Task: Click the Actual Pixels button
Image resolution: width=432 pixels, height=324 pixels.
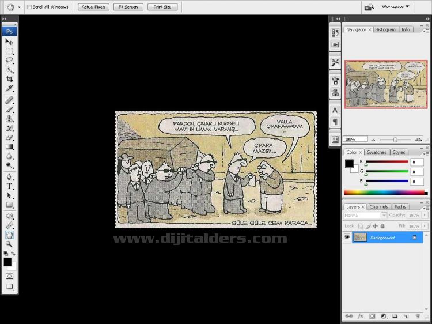Action: point(93,7)
